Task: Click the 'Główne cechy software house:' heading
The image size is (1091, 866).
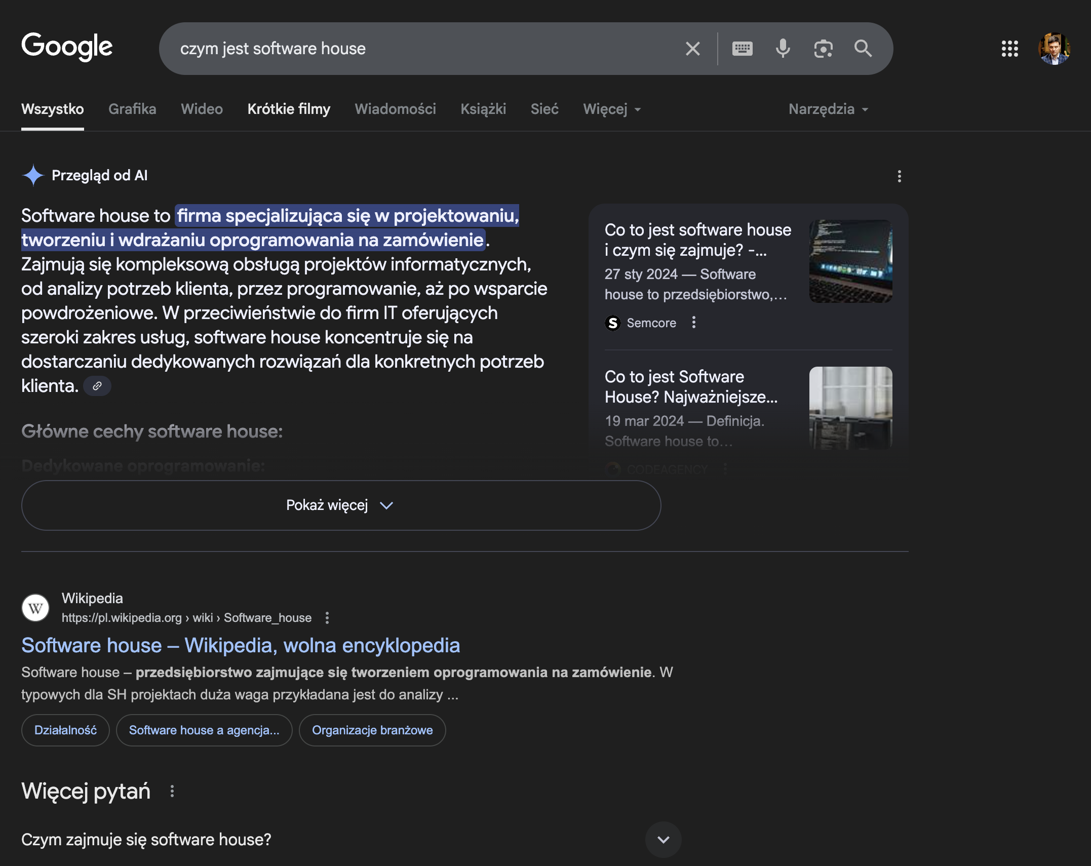Action: (x=152, y=431)
